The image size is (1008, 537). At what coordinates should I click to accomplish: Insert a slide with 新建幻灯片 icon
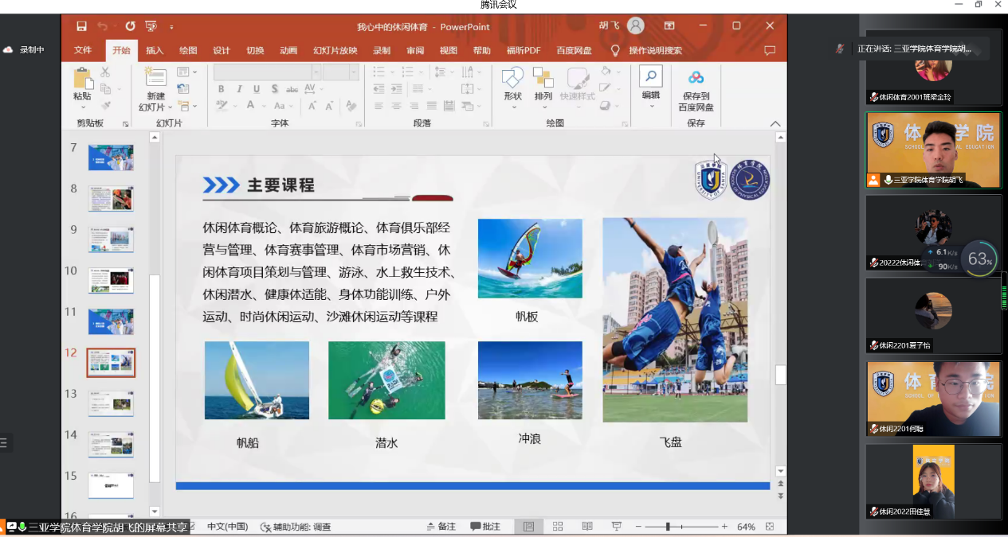point(156,78)
